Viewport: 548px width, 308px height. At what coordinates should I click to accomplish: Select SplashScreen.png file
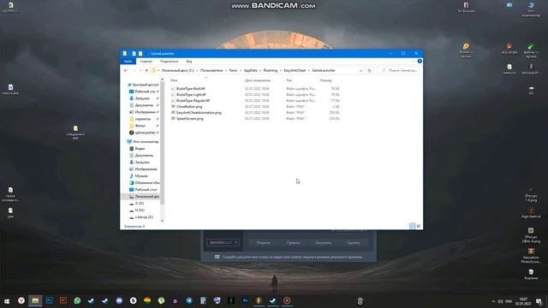190,119
